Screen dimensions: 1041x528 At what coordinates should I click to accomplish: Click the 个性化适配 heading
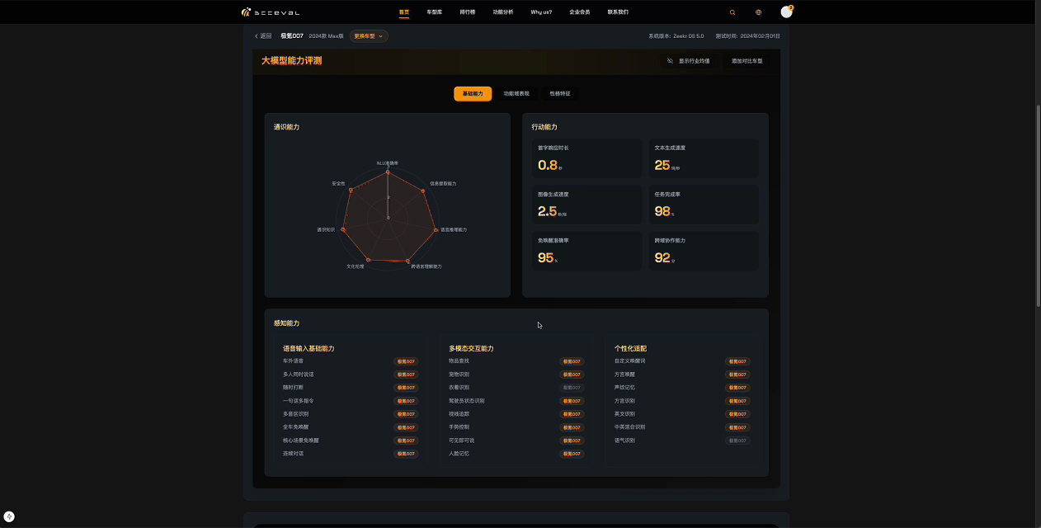[x=631, y=349]
